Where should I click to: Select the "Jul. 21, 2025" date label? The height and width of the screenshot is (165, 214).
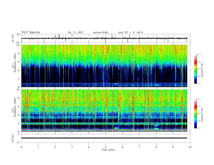pos(75,32)
